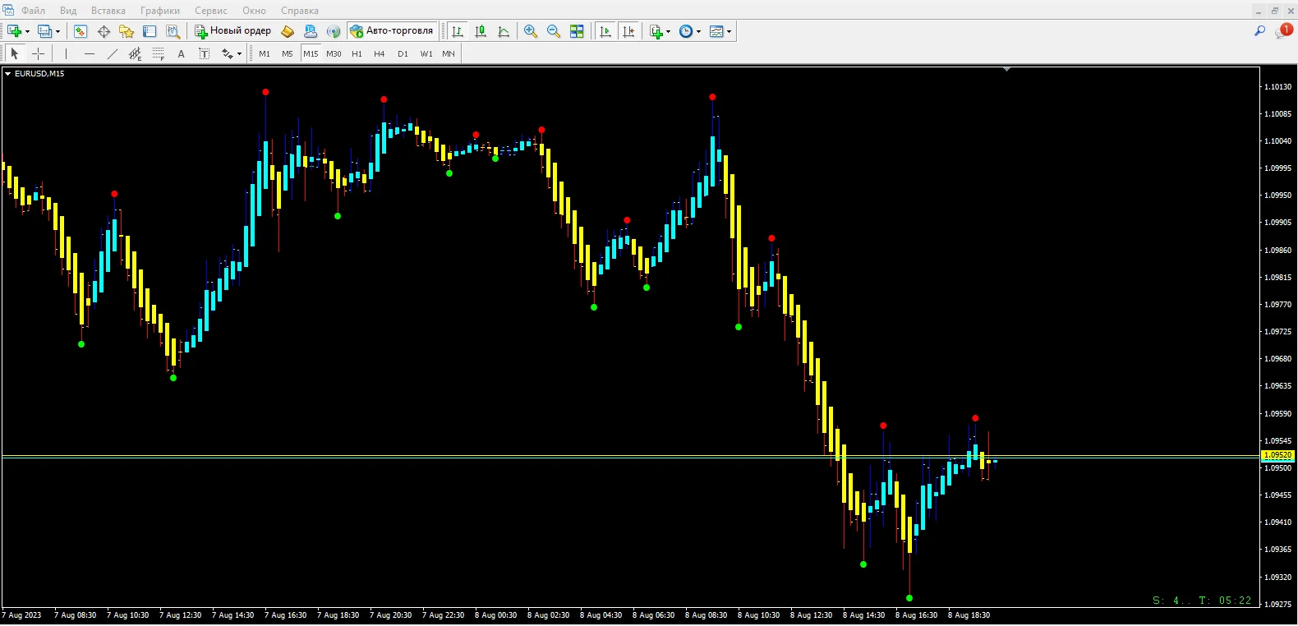Zoom in on the chart
The width and height of the screenshot is (1298, 626).
[x=531, y=31]
